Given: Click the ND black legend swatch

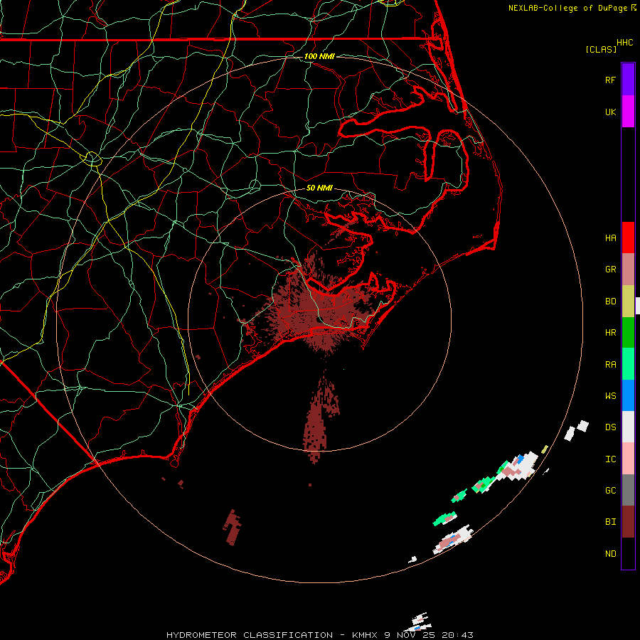Looking at the screenshot, I should pos(628,553).
